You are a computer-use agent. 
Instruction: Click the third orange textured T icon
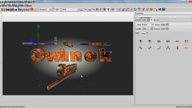151,9
